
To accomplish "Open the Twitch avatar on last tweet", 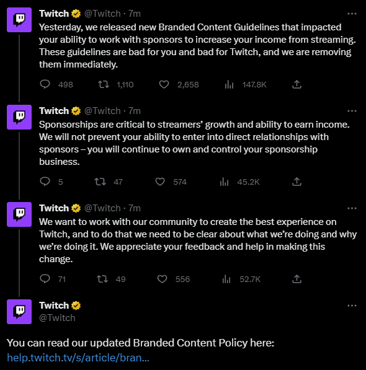I will point(19,312).
